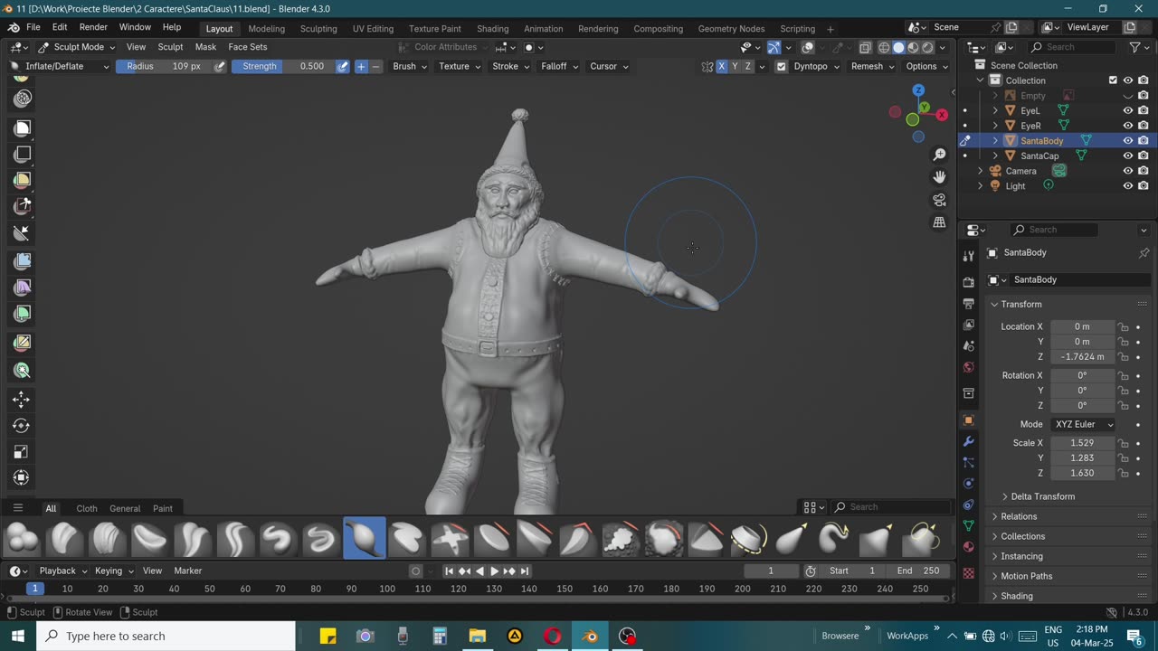Toggle the camera view icon
Viewport: 1158px width, 651px height.
click(x=940, y=200)
